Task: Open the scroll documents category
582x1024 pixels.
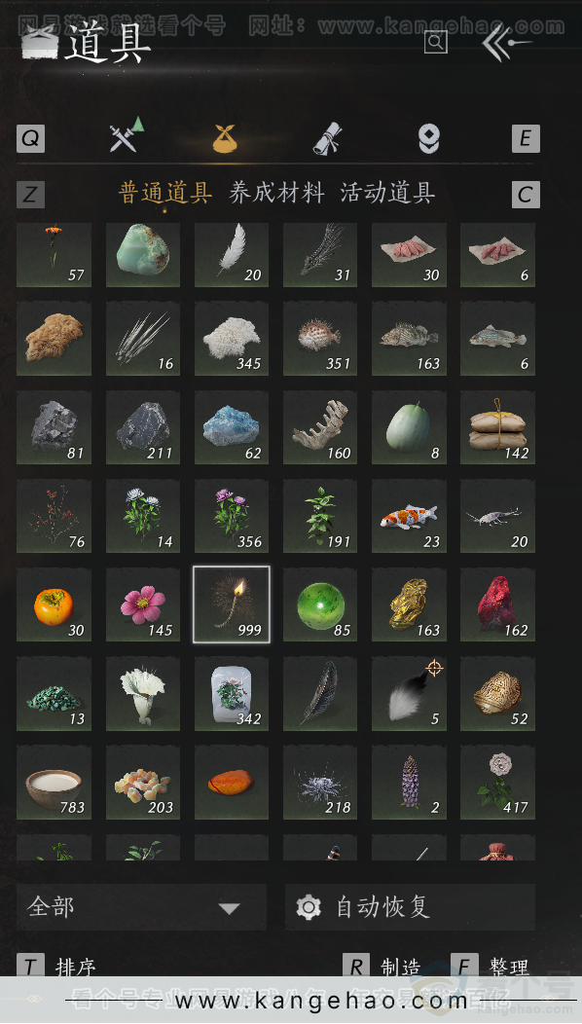Action: pos(327,138)
